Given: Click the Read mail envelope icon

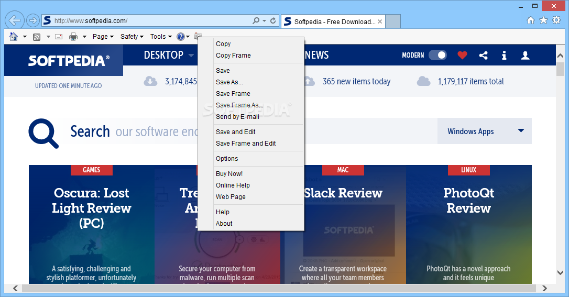Looking at the screenshot, I should 59,37.
